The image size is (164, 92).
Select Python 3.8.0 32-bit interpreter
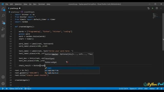tap(16, 89)
